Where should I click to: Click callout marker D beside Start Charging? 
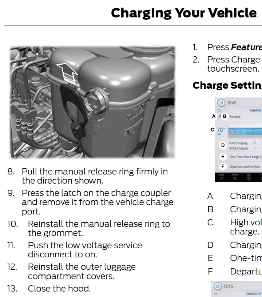coord(223,145)
